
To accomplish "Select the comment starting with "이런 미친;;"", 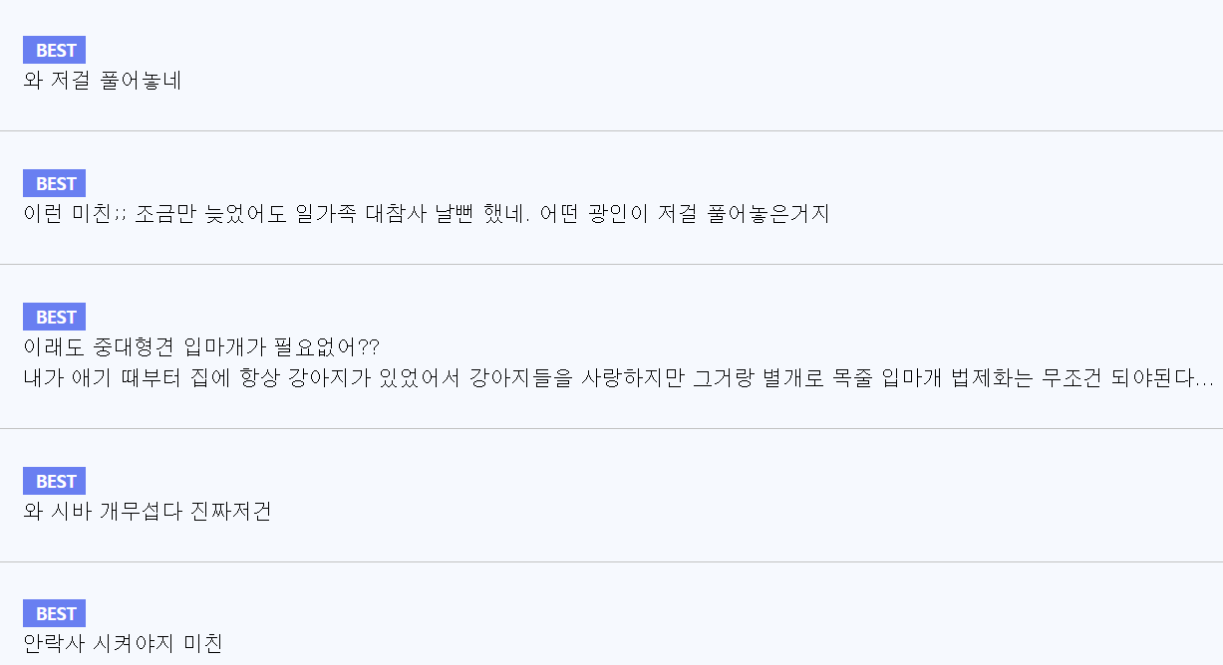I will click(x=426, y=214).
